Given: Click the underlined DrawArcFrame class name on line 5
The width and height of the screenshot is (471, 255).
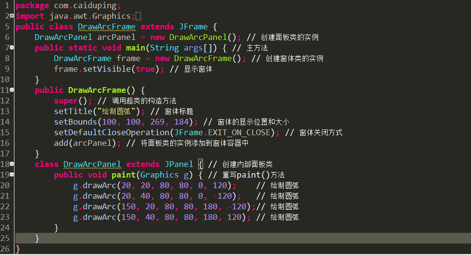Looking at the screenshot, I should coord(107,27).
